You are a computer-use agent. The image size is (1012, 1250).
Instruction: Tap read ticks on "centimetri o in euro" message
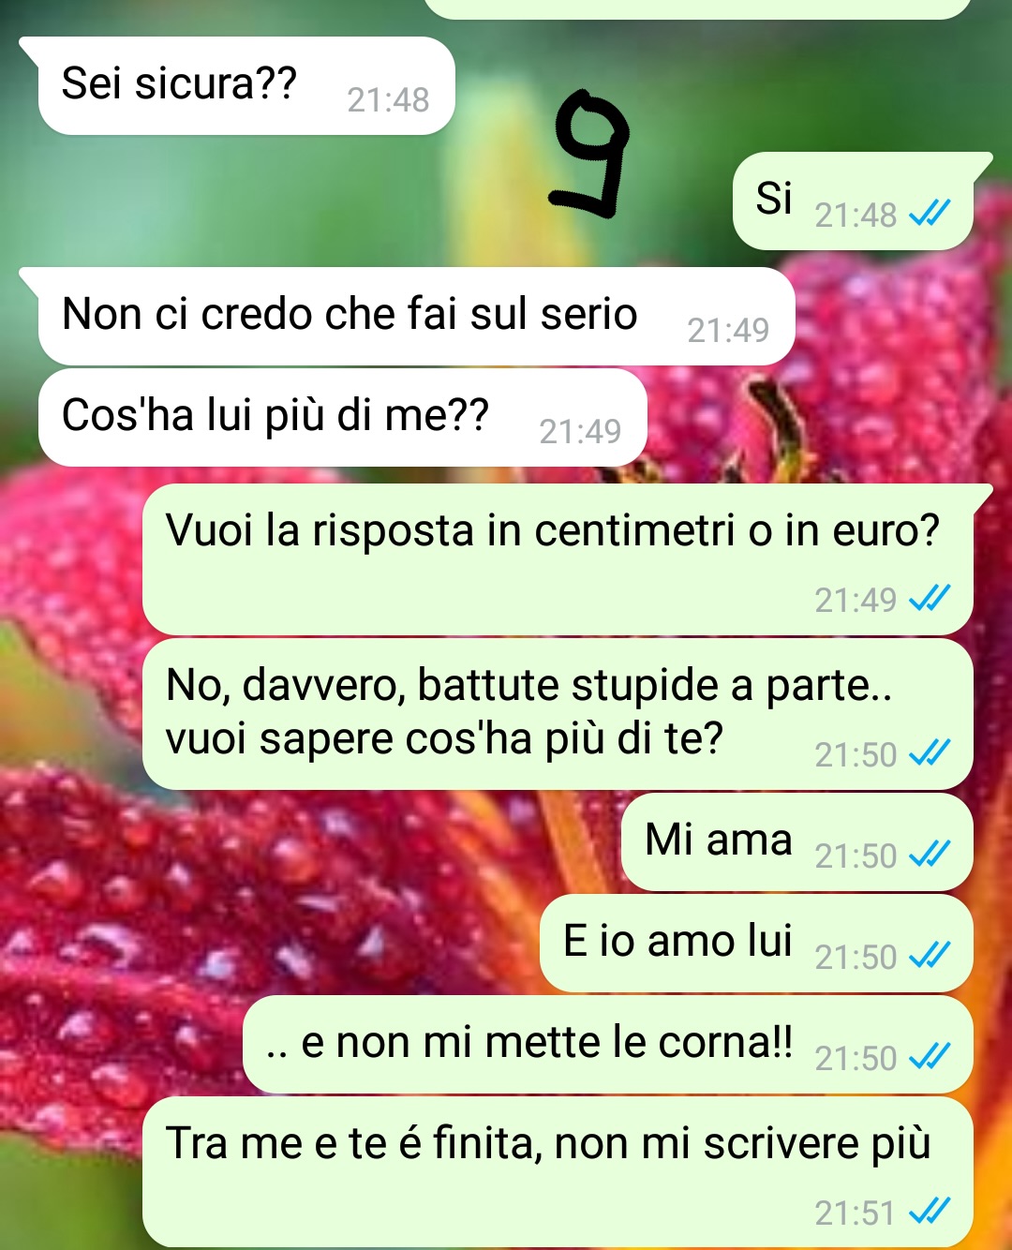point(930,599)
